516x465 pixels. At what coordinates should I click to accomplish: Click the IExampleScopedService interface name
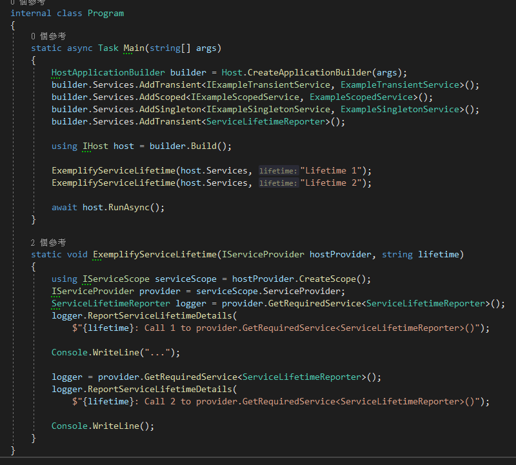245,97
